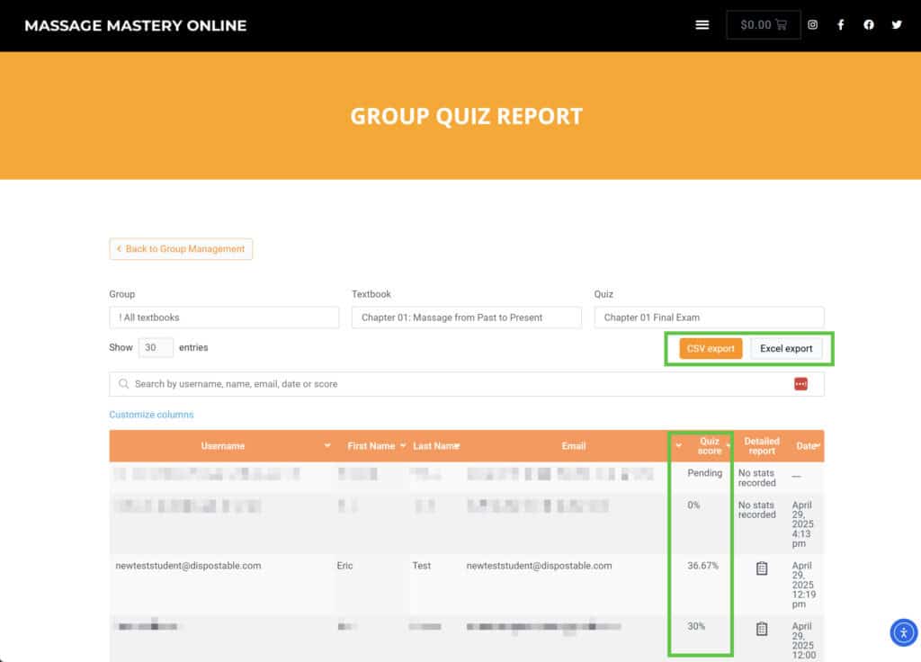Open the hamburger navigation menu
Image resolution: width=921 pixels, height=662 pixels.
702,25
